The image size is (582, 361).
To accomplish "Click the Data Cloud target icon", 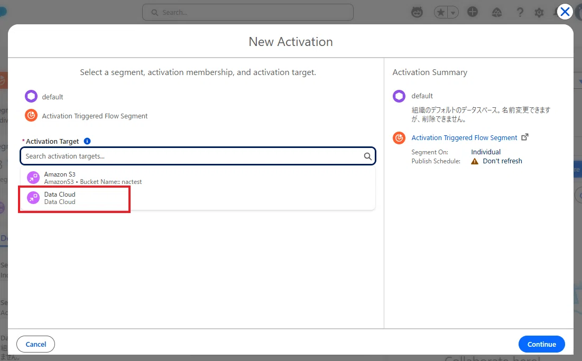I will point(33,198).
